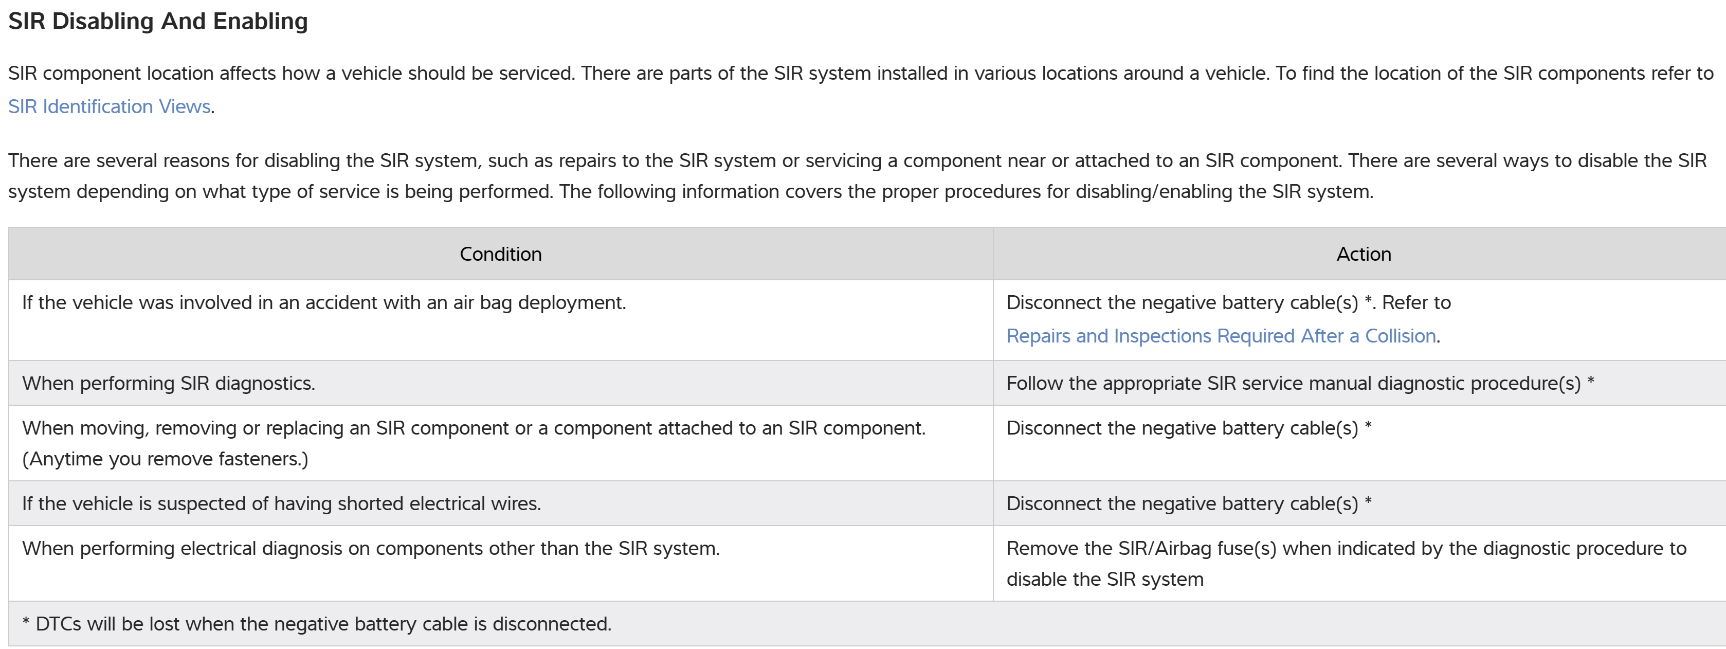Select the 'When moving, removing or replacing' condition

pyautogui.click(x=473, y=428)
